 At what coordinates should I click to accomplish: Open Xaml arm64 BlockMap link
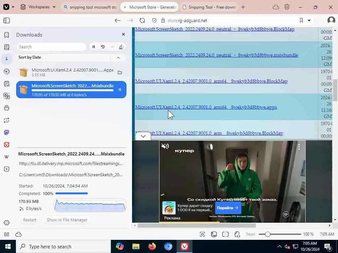pyautogui.click(x=211, y=81)
